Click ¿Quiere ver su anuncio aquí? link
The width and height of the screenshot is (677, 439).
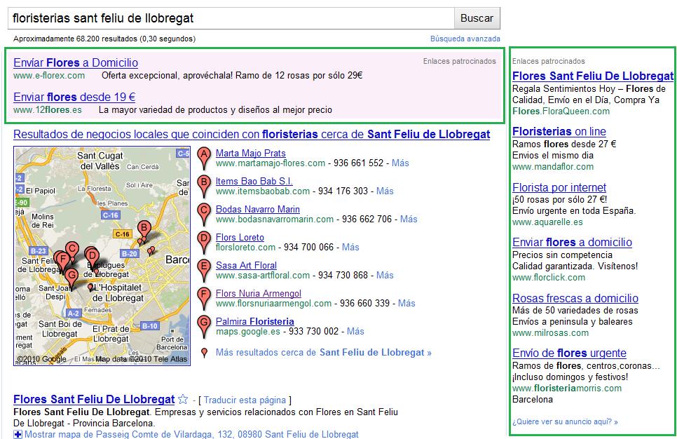point(565,421)
